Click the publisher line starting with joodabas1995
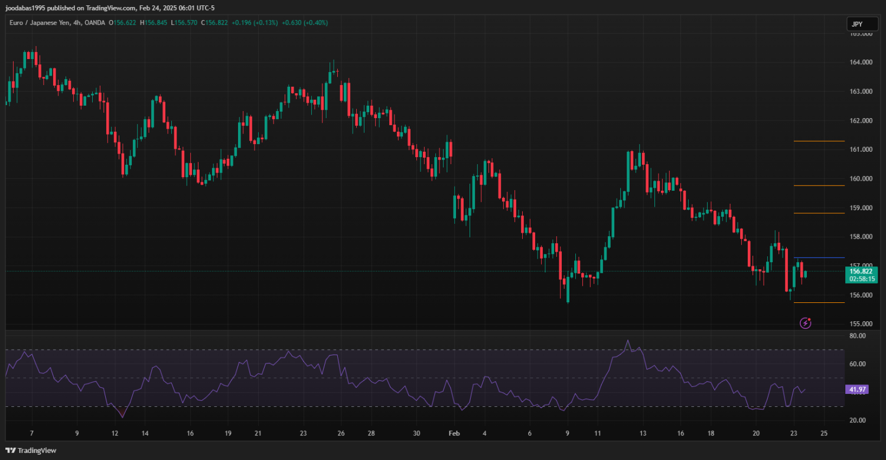 pos(110,8)
